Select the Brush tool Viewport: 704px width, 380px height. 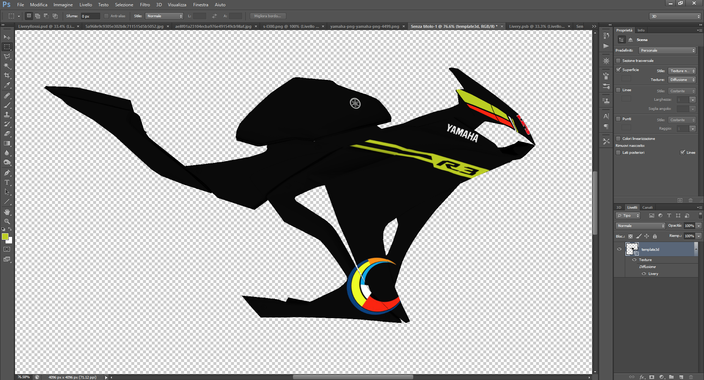point(7,105)
